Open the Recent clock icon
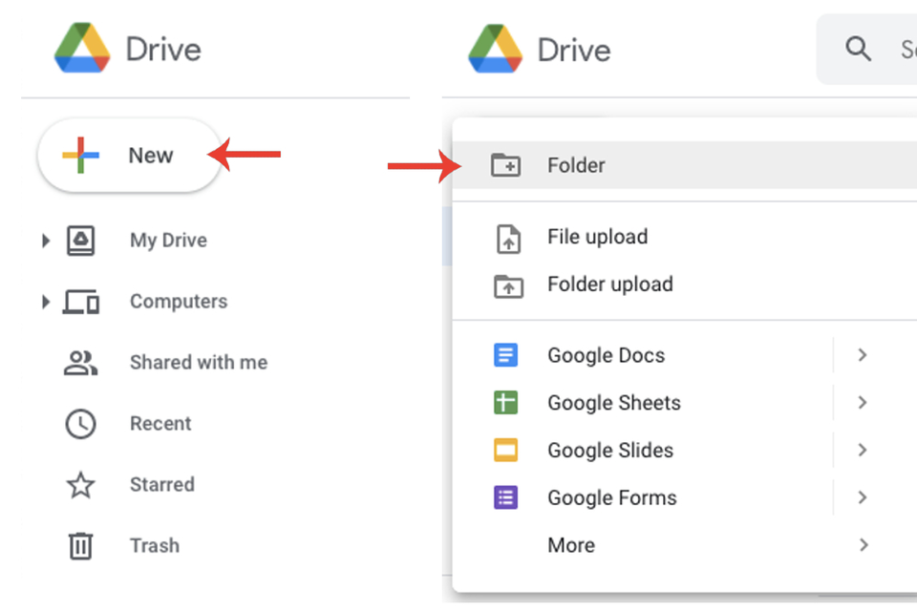The height and width of the screenshot is (611, 917). click(81, 424)
